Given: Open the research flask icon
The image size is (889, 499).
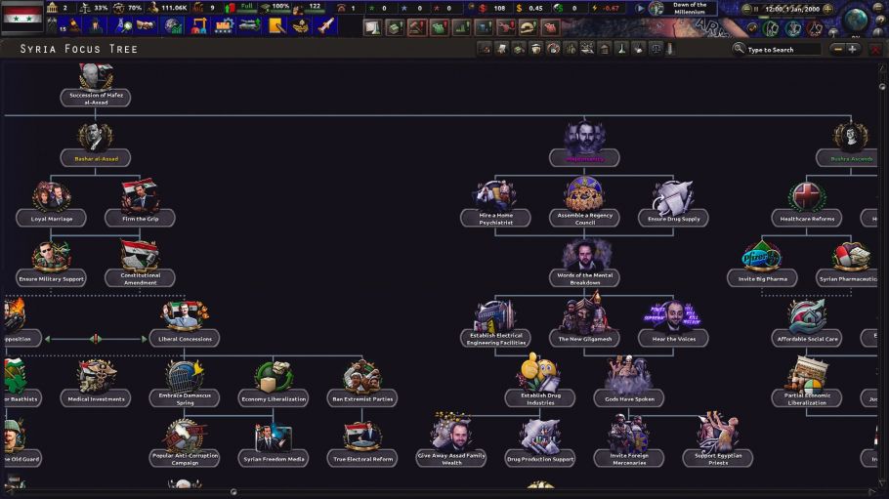Looking at the screenshot, I should pyautogui.click(x=122, y=26).
